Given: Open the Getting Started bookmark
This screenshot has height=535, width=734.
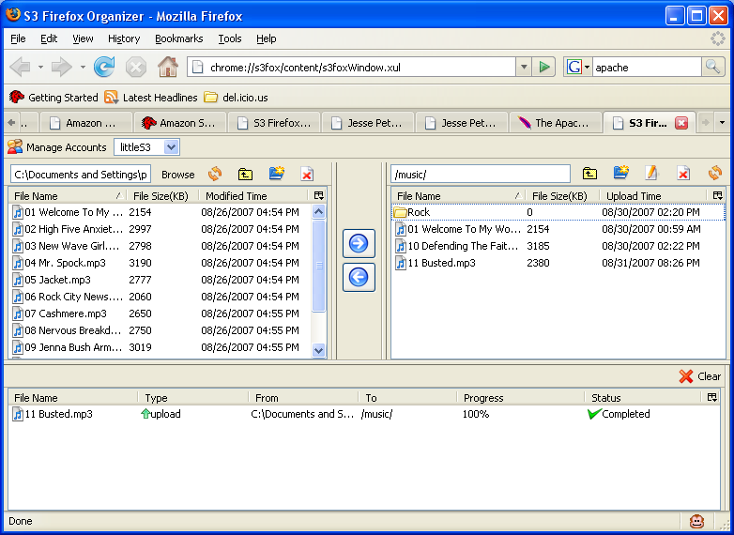Looking at the screenshot, I should 54,98.
